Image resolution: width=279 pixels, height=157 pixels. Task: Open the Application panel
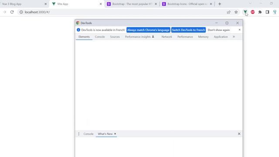(221, 37)
